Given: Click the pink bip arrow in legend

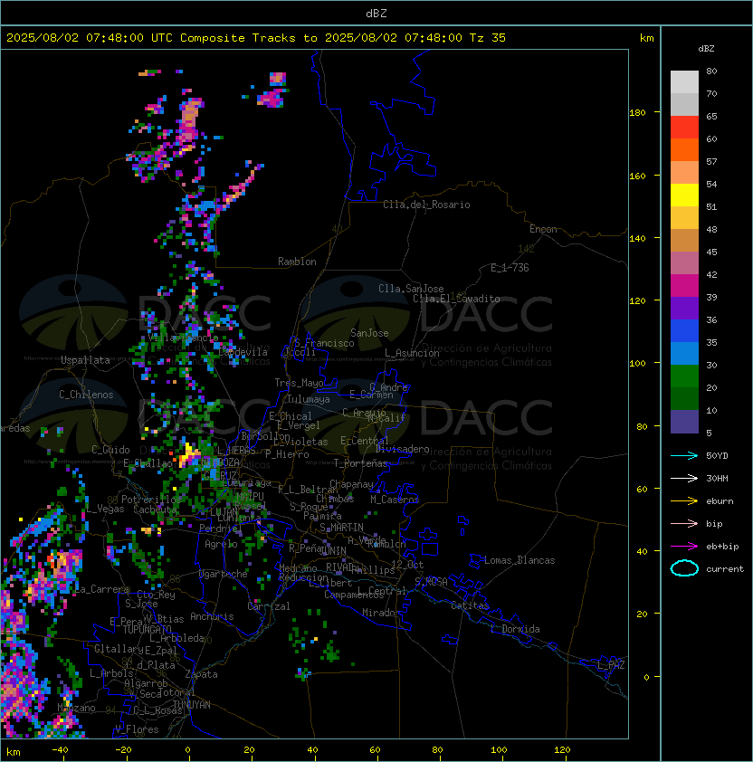Looking at the screenshot, I should 684,523.
